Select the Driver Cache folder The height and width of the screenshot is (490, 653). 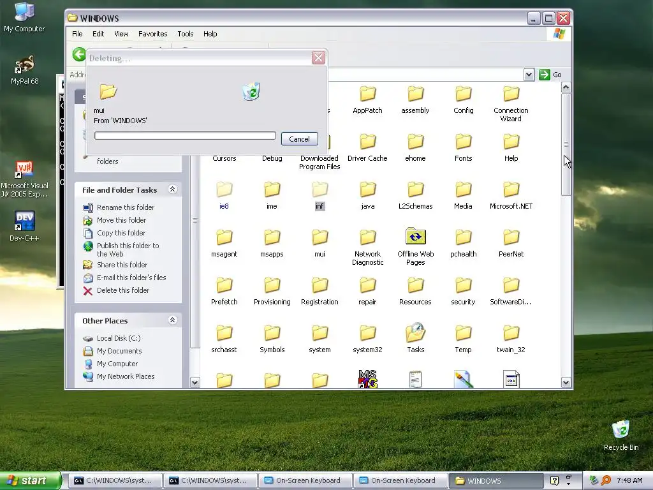point(367,148)
